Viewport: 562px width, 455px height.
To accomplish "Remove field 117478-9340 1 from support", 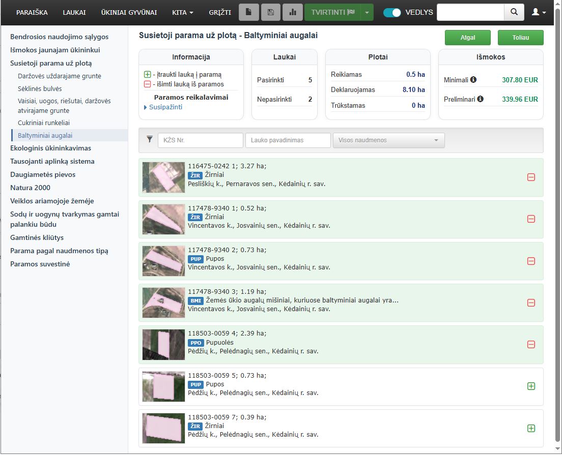I will [x=531, y=219].
